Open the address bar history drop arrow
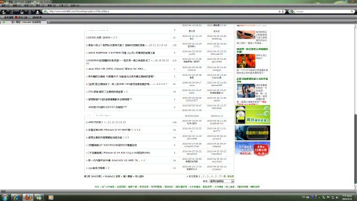Screen dimensions: 357x201 click(283, 11)
